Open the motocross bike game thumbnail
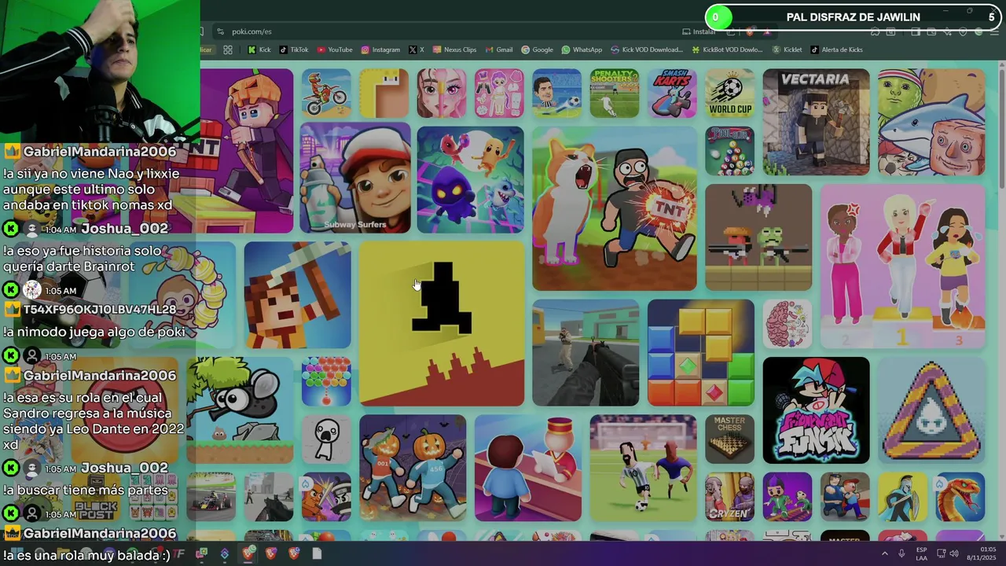The width and height of the screenshot is (1006, 566). click(326, 94)
